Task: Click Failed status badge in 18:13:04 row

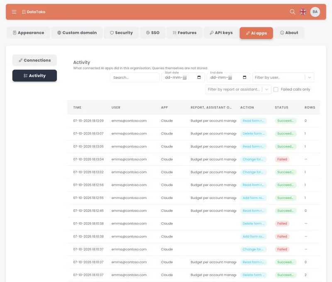Action: click(x=282, y=159)
